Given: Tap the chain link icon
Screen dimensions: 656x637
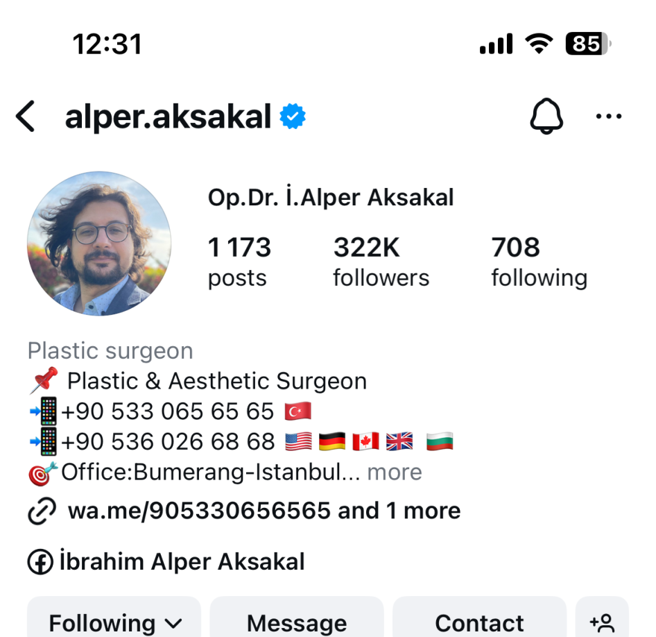Looking at the screenshot, I should tap(42, 511).
